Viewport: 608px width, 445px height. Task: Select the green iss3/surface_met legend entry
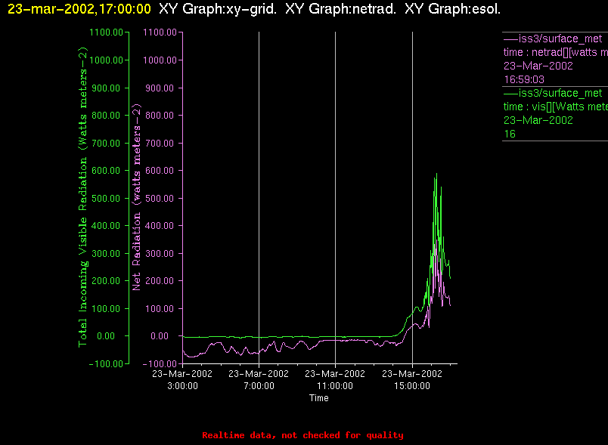(x=553, y=93)
